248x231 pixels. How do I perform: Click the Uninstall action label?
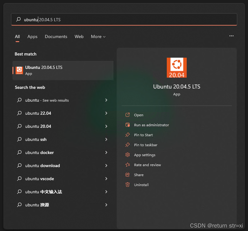point(141,185)
